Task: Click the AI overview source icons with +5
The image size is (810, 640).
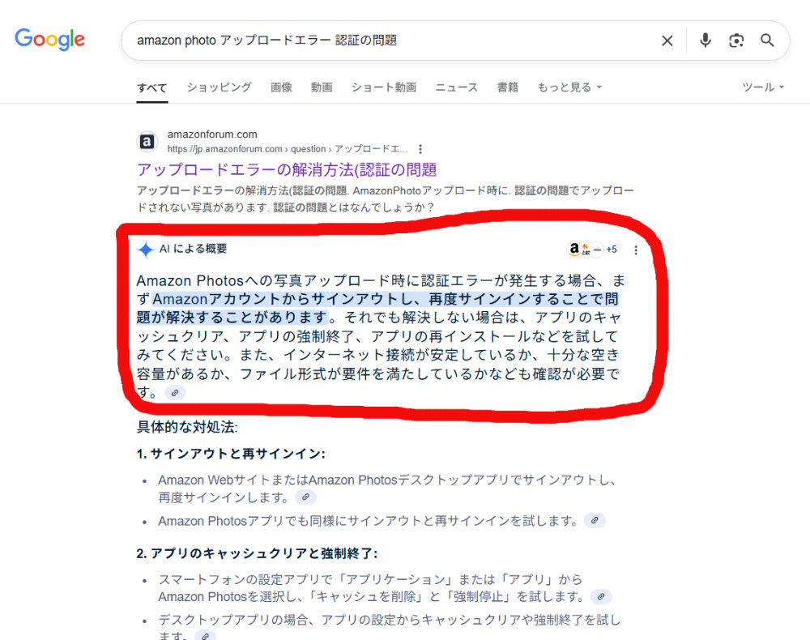Action: (592, 250)
